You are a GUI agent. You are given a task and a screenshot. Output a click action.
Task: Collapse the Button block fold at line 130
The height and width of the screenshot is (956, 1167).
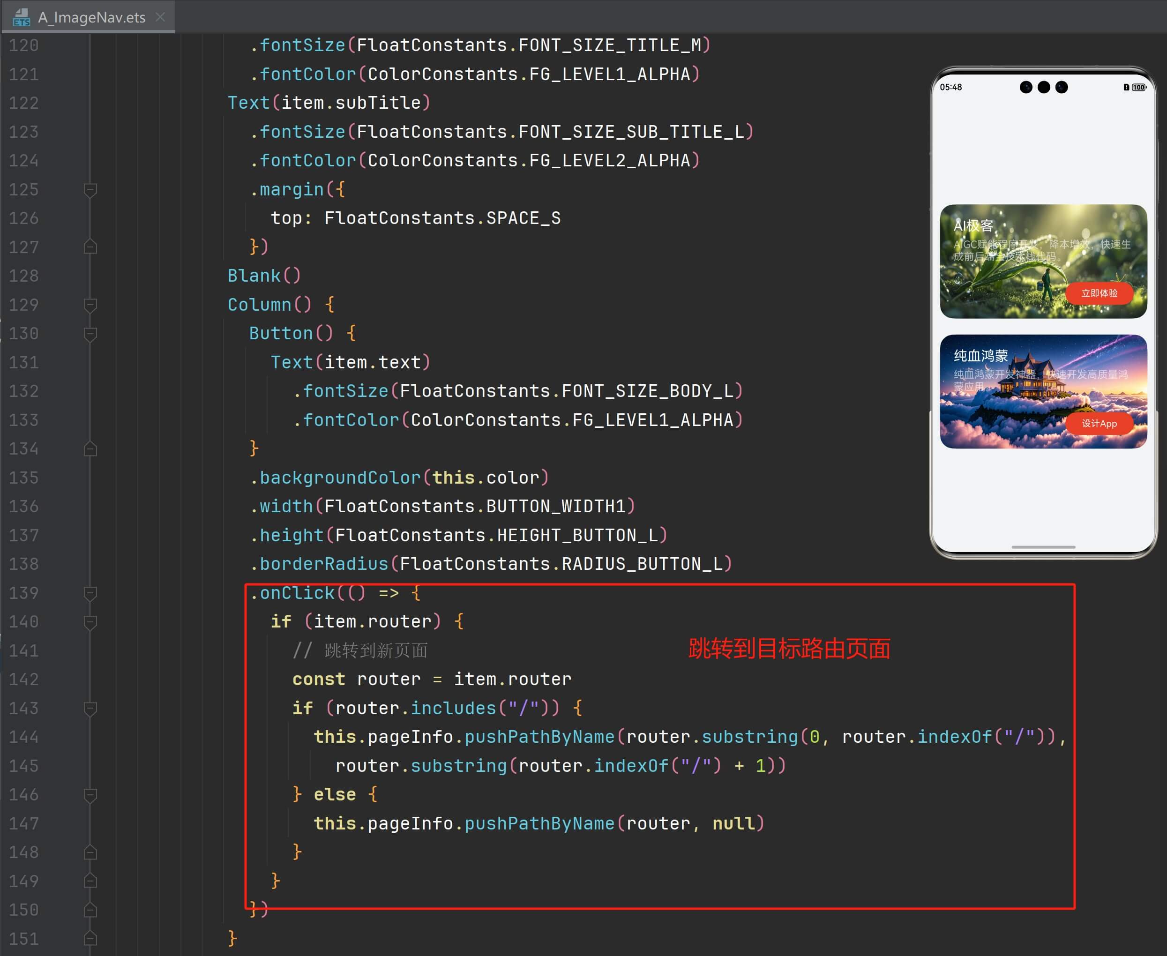coord(90,334)
